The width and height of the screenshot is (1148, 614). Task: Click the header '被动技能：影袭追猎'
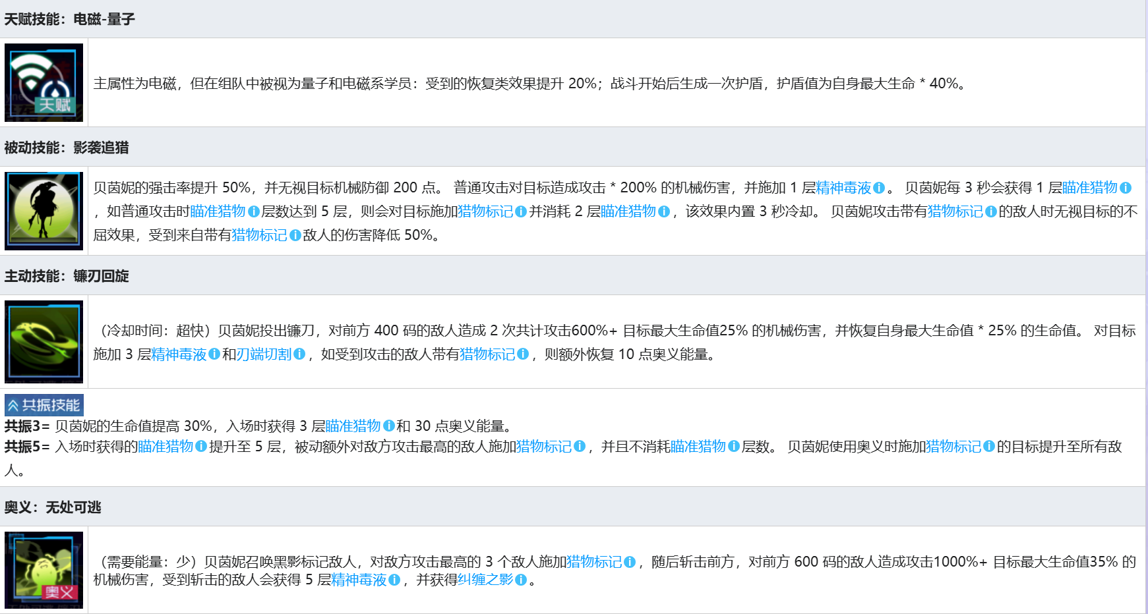tap(67, 148)
